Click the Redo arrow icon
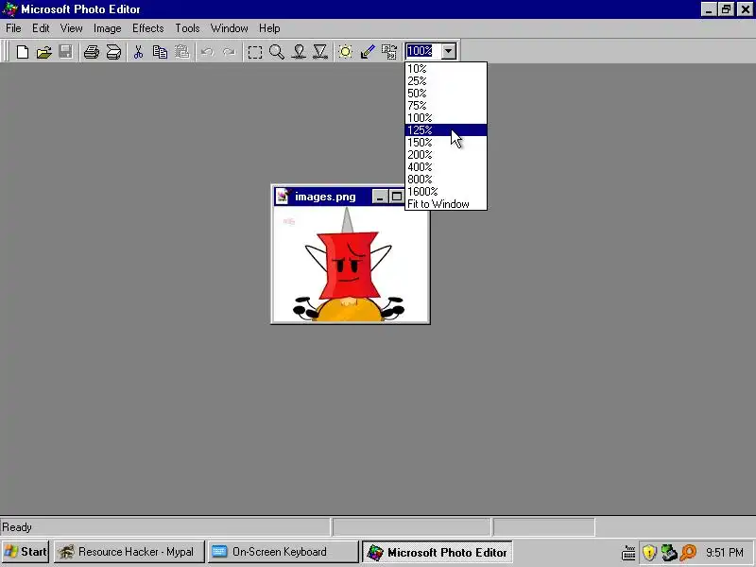This screenshot has height=567, width=756. (x=229, y=52)
